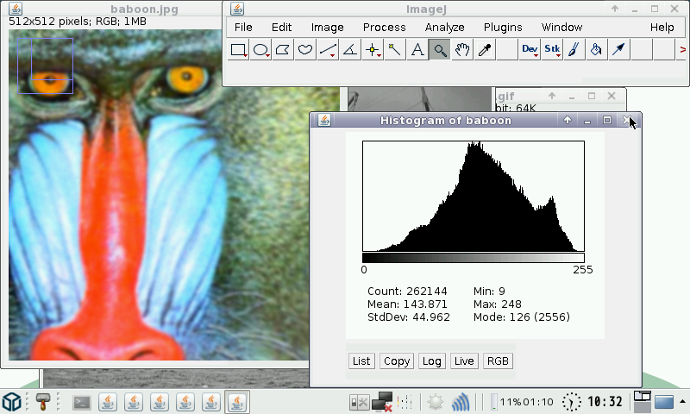Click the "StdDev: 44.962" value
The width and height of the screenshot is (690, 414).
(409, 317)
